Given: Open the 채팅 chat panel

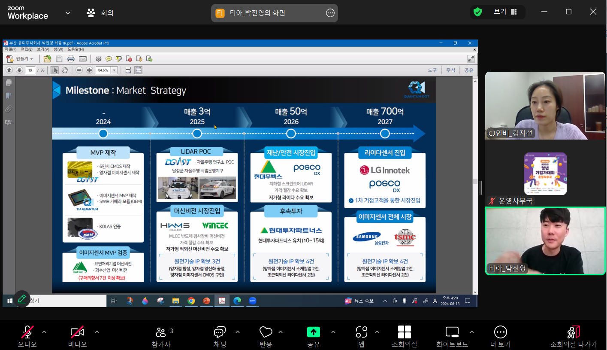Looking at the screenshot, I should coord(220,336).
